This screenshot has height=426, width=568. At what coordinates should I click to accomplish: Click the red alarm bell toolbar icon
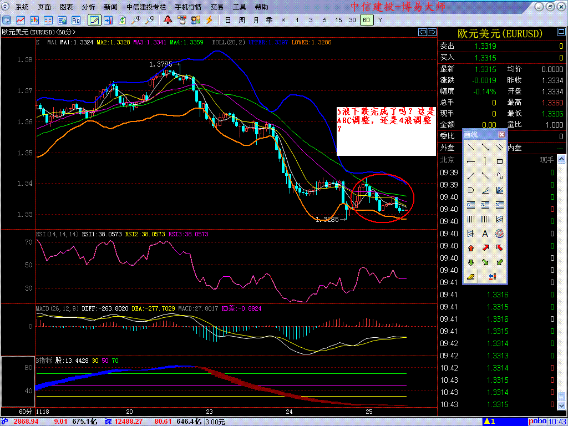pyautogui.click(x=168, y=20)
